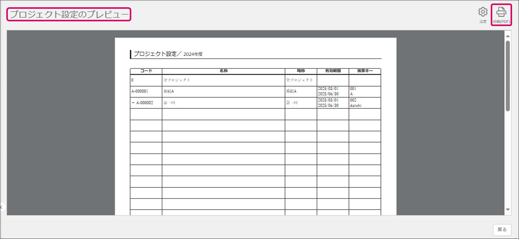
Task: Click the コード column header
Action: click(x=146, y=71)
